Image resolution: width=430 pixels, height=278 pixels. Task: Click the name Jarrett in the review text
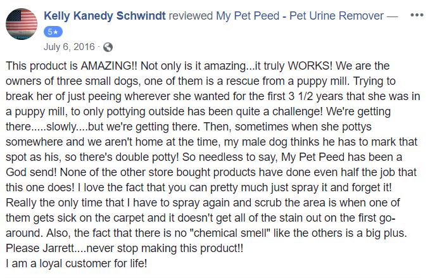(58, 248)
